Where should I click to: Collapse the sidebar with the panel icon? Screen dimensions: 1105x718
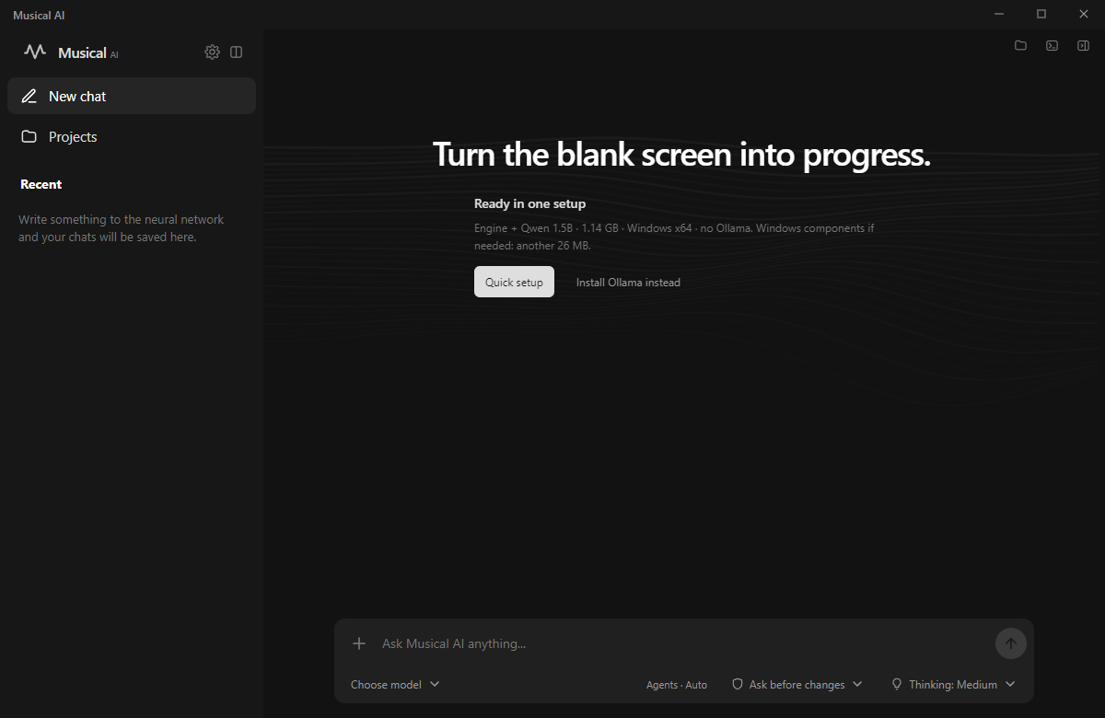click(237, 52)
